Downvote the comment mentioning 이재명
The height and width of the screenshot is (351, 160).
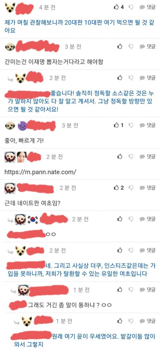pyautogui.click(x=131, y=46)
